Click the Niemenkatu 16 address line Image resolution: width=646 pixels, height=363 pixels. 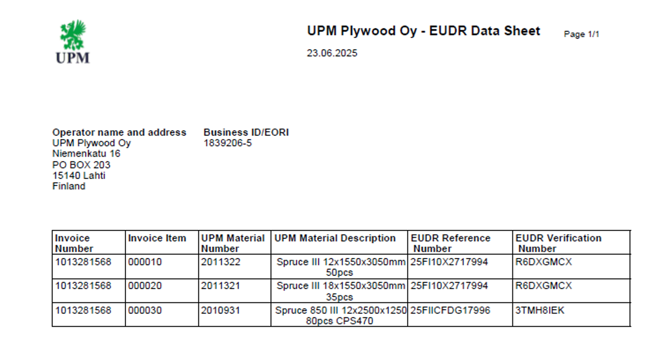click(86, 154)
